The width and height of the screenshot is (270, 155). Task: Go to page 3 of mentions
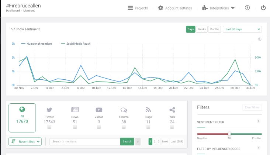pyautogui.click(x=159, y=142)
